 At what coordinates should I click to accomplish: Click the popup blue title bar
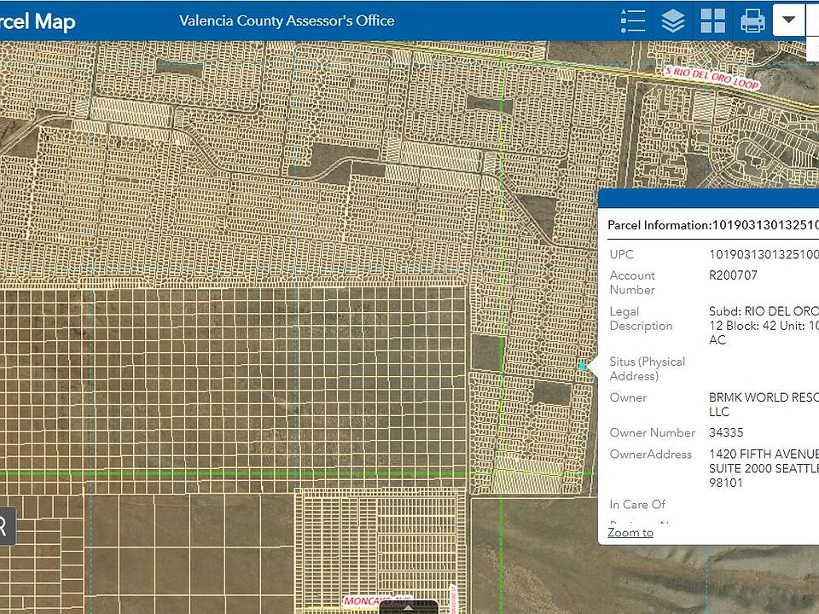[708, 200]
